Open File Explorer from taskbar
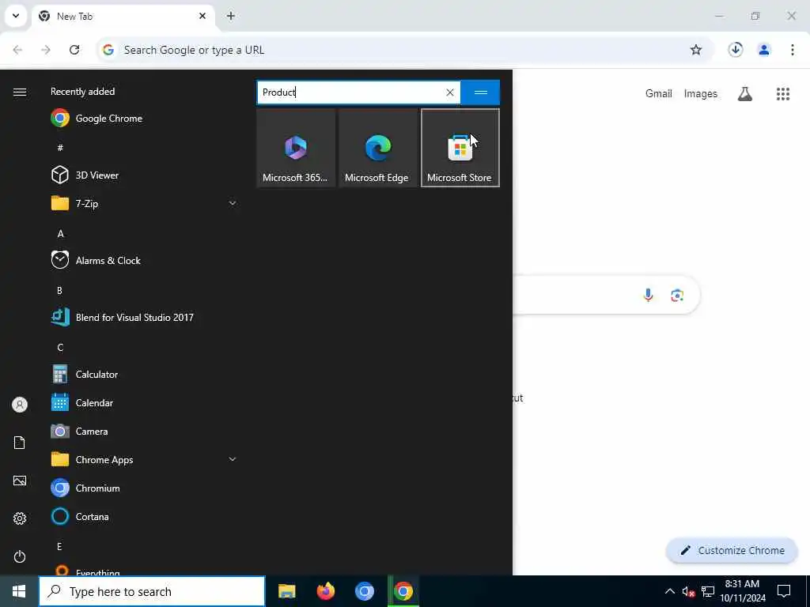This screenshot has width=810, height=607. click(x=286, y=591)
